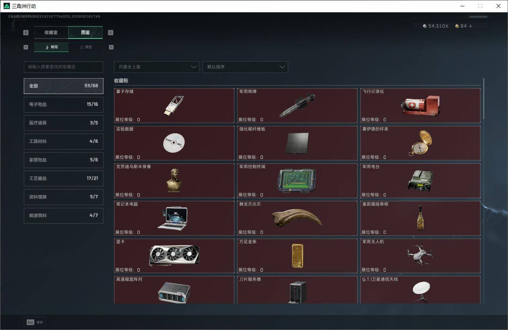Select the 全部 53/68 category
The width and height of the screenshot is (508, 330).
63,86
